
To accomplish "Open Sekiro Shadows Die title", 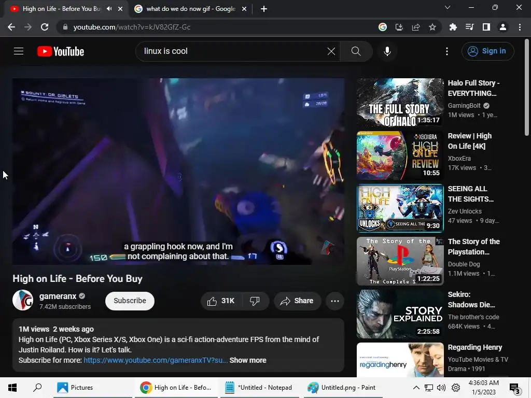I will (x=471, y=300).
